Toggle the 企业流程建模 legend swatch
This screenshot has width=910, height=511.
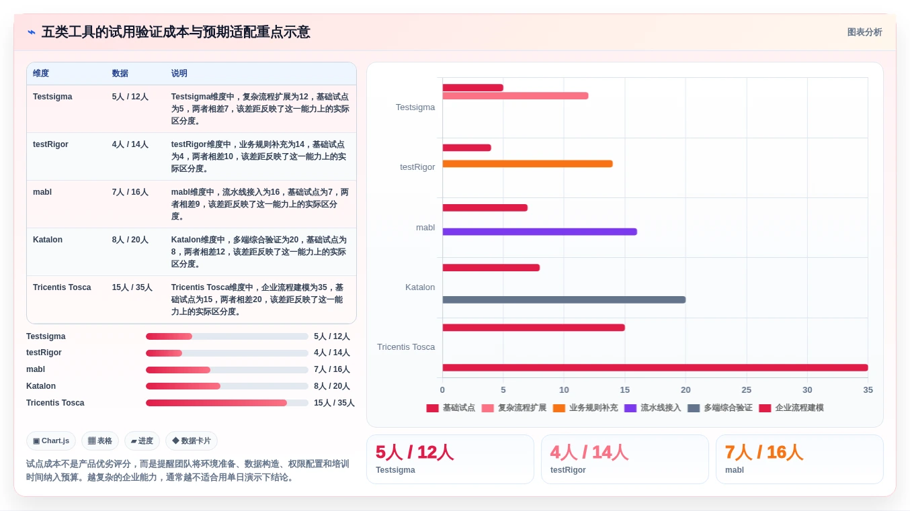tap(765, 408)
